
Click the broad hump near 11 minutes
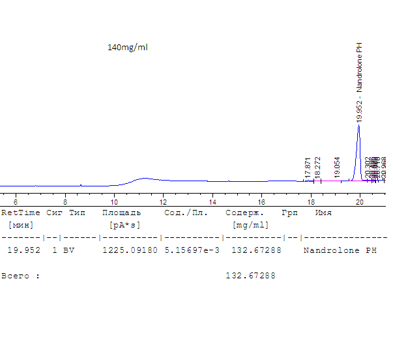point(145,179)
